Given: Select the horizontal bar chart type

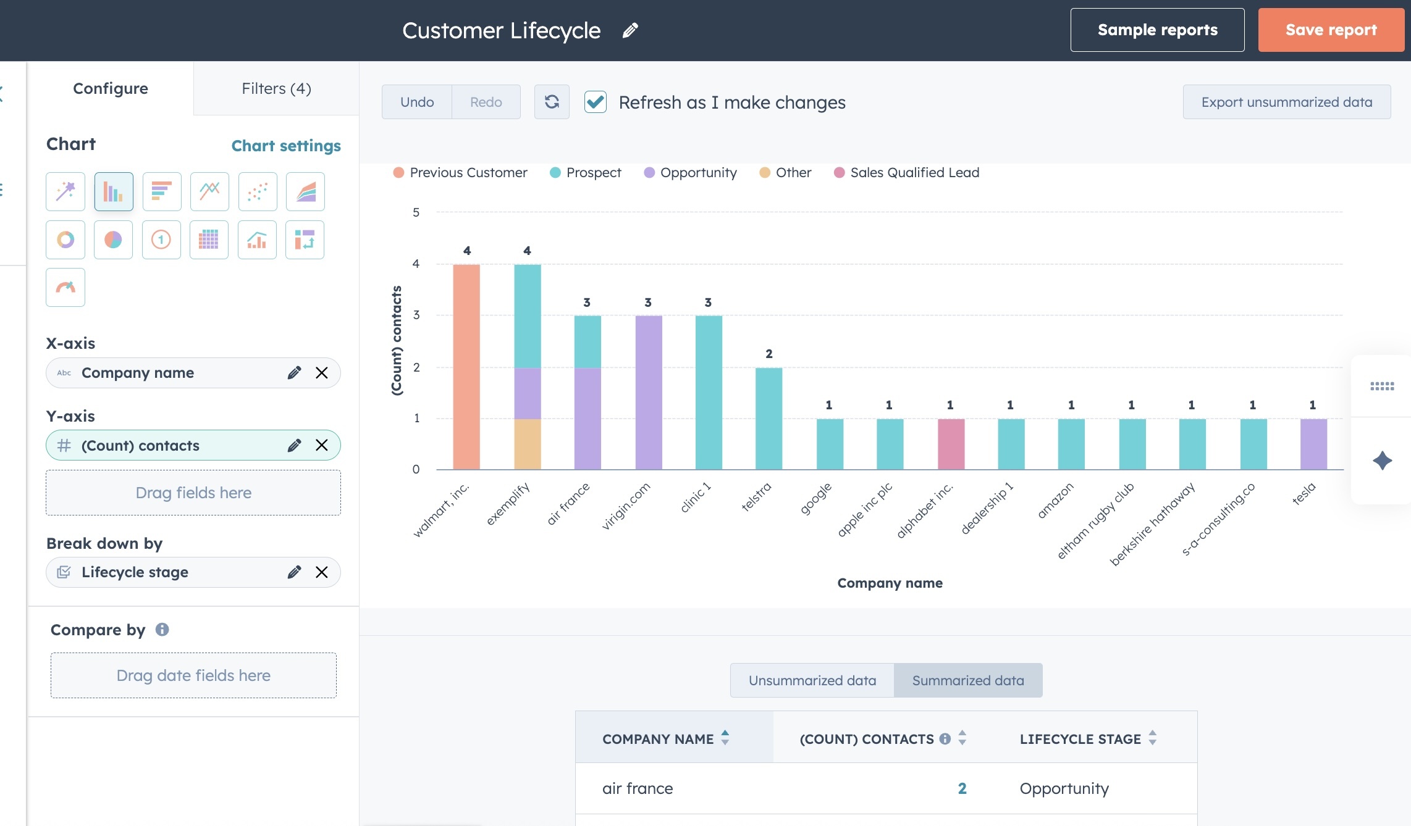Looking at the screenshot, I should 161,192.
